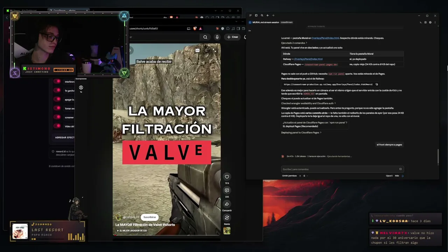
Task: Click 'Sí, deployá Pages (Recomendado)' answer
Action: click(x=300, y=126)
